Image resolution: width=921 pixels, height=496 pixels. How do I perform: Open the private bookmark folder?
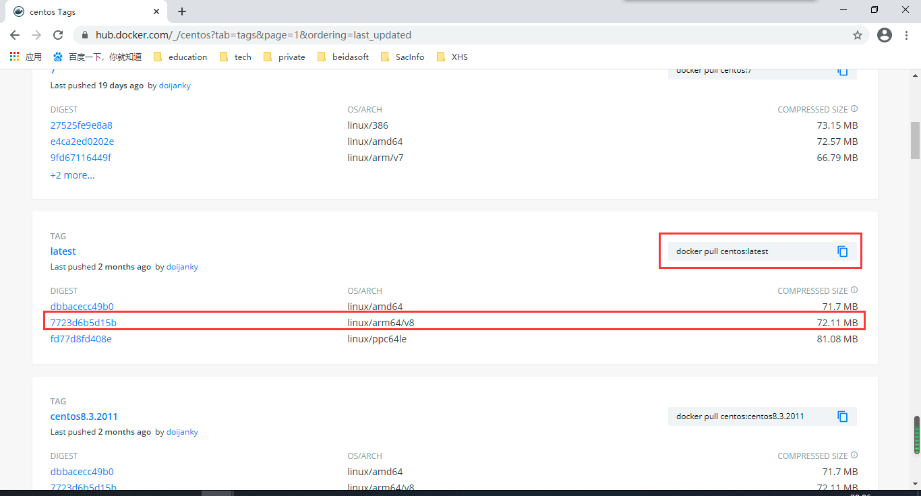(x=284, y=57)
